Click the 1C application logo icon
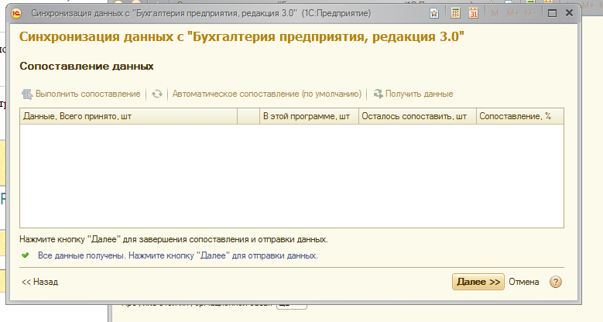603x322 pixels. pos(16,13)
